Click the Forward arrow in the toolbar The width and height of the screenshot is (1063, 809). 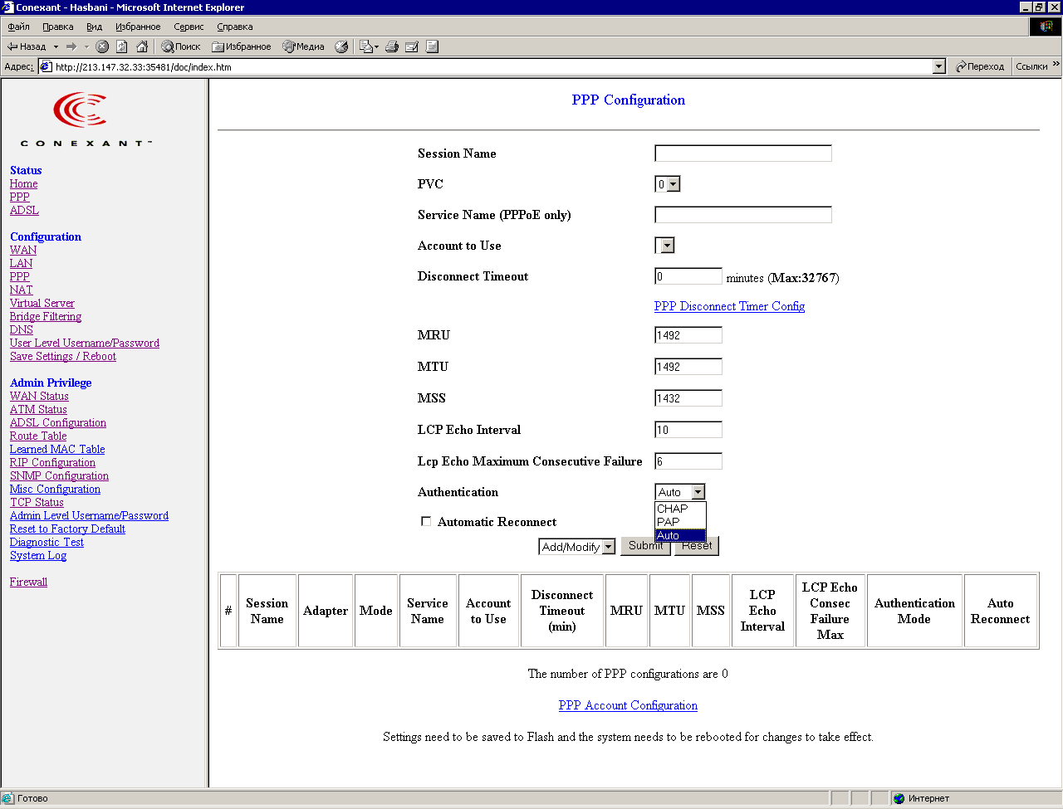(71, 46)
